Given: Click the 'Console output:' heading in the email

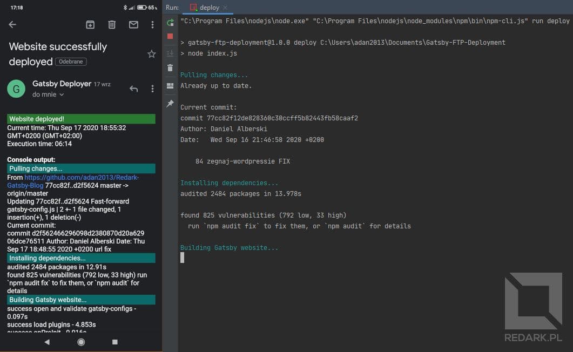Looking at the screenshot, I should pyautogui.click(x=31, y=160).
